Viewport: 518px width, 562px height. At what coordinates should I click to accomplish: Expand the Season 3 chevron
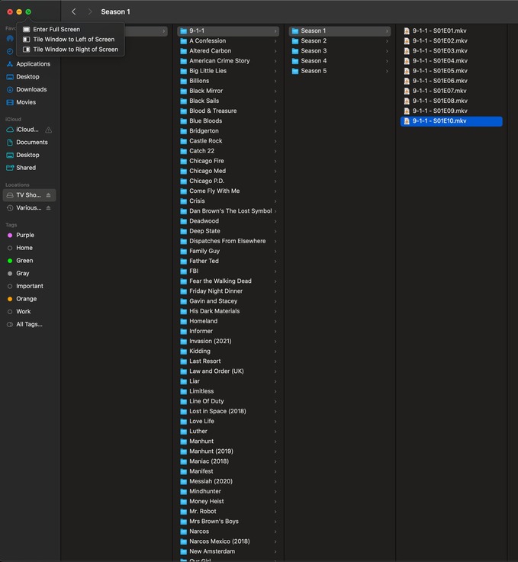387,51
